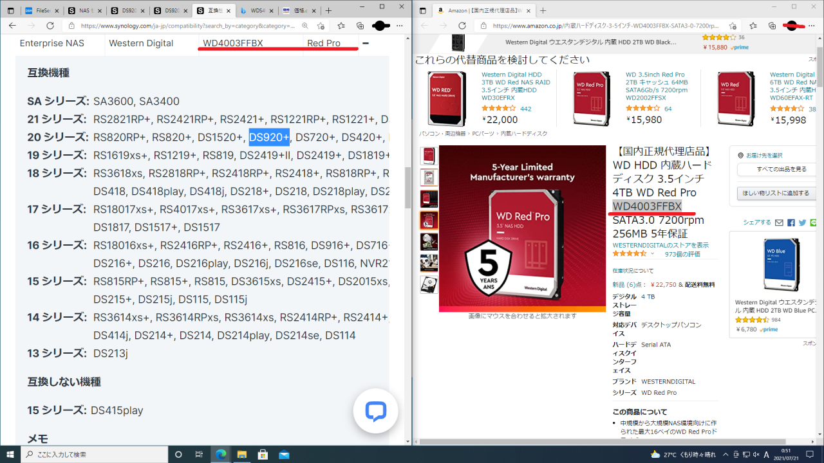Click DS920+ highlighted model text
Screen dimensions: 824x463
tap(269, 137)
